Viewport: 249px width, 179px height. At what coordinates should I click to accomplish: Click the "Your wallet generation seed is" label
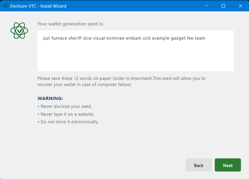point(70,24)
